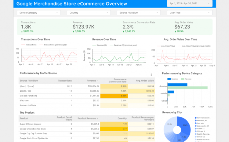Click the New York, NY legend dot
The image size is (229, 142).
[x=195, y=120]
